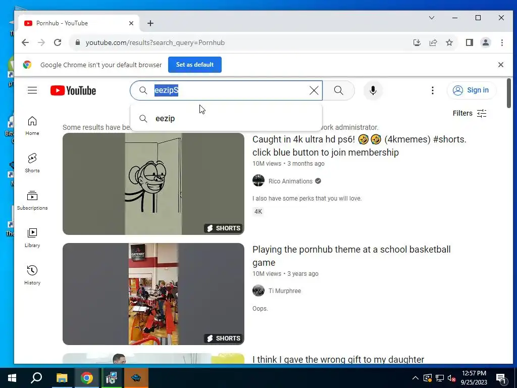Open tab search chevron
The width and height of the screenshot is (517, 388).
(x=432, y=18)
